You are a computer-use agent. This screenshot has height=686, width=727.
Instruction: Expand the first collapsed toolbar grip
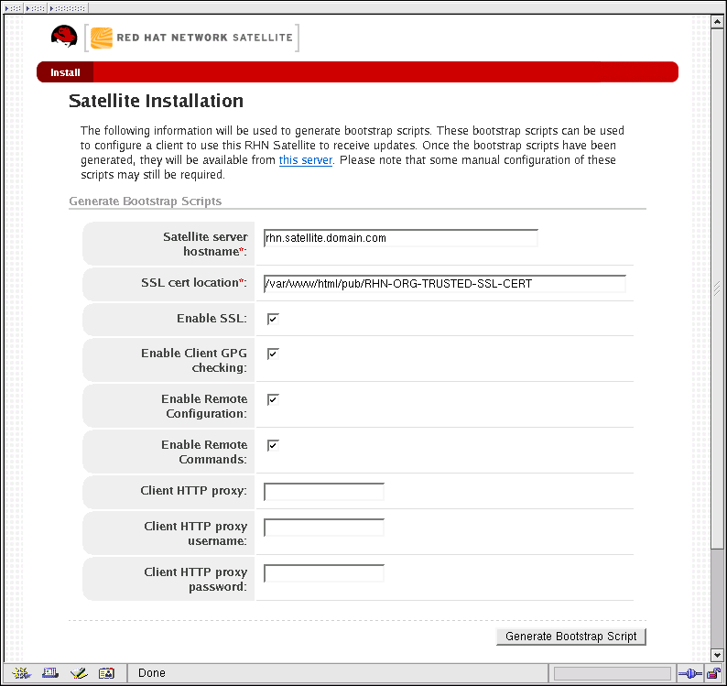tap(13, 8)
